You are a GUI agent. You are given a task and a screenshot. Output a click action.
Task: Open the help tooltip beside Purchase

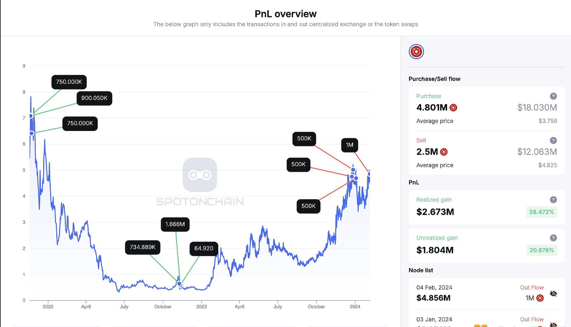coord(553,96)
